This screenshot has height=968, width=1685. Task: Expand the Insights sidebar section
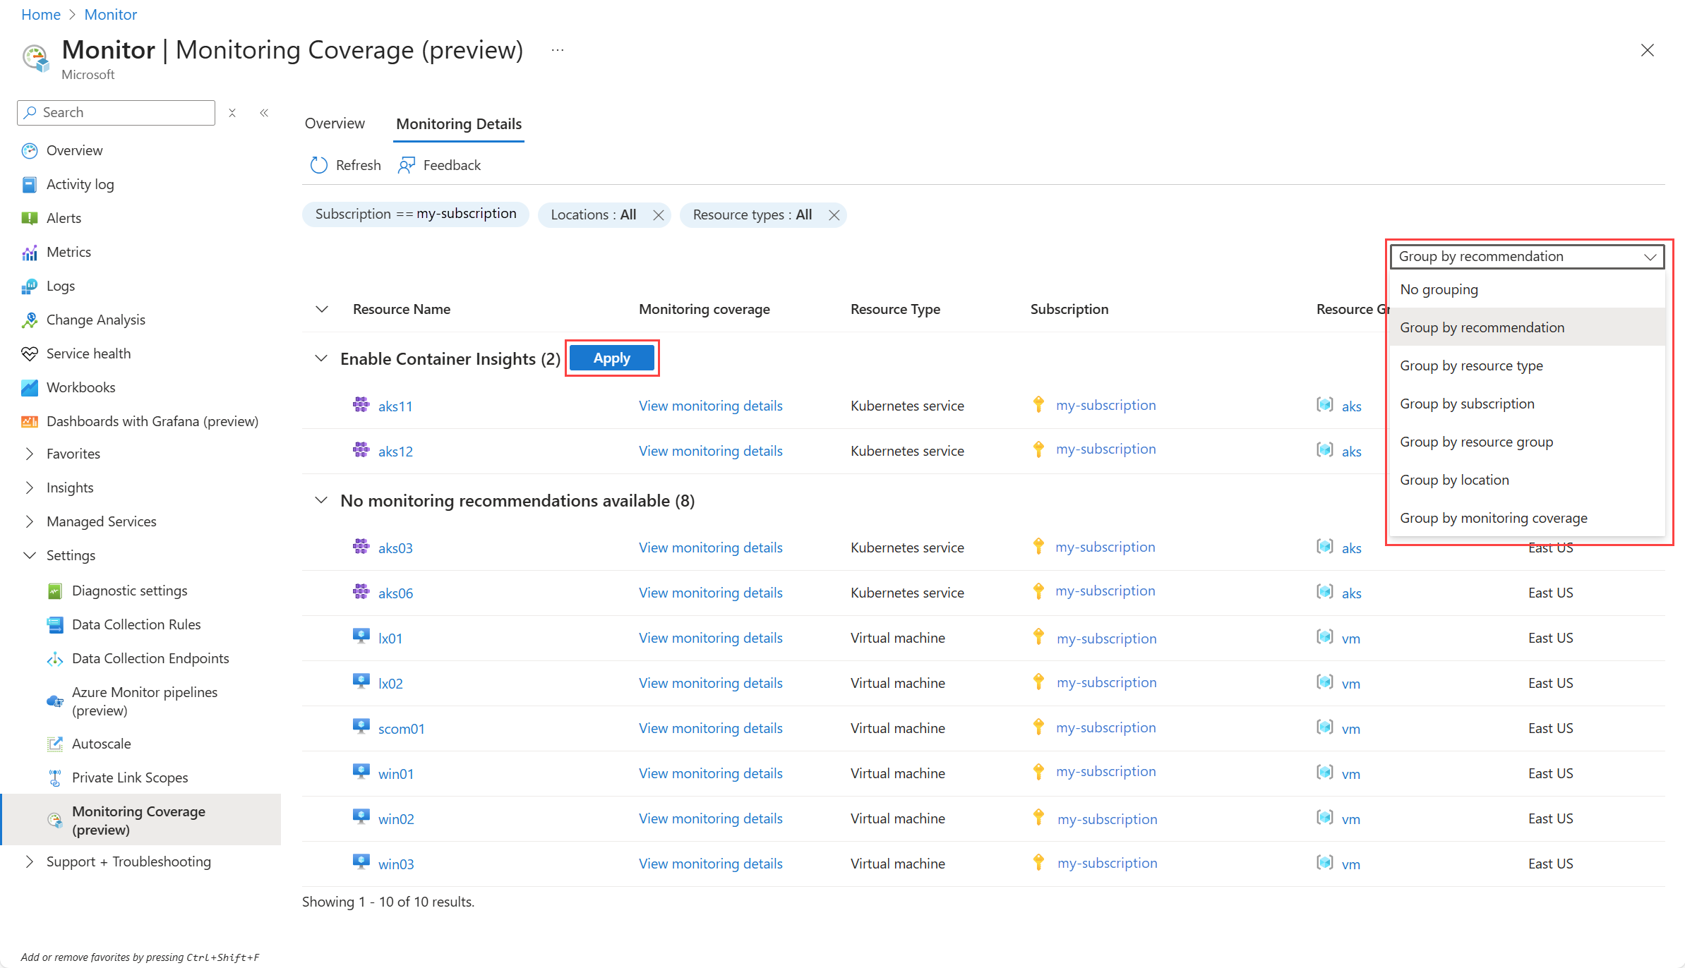30,488
